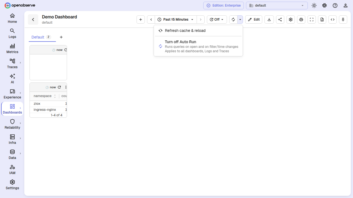Open the user profile menu
Screen dimensions: 353x198
click(345, 5)
